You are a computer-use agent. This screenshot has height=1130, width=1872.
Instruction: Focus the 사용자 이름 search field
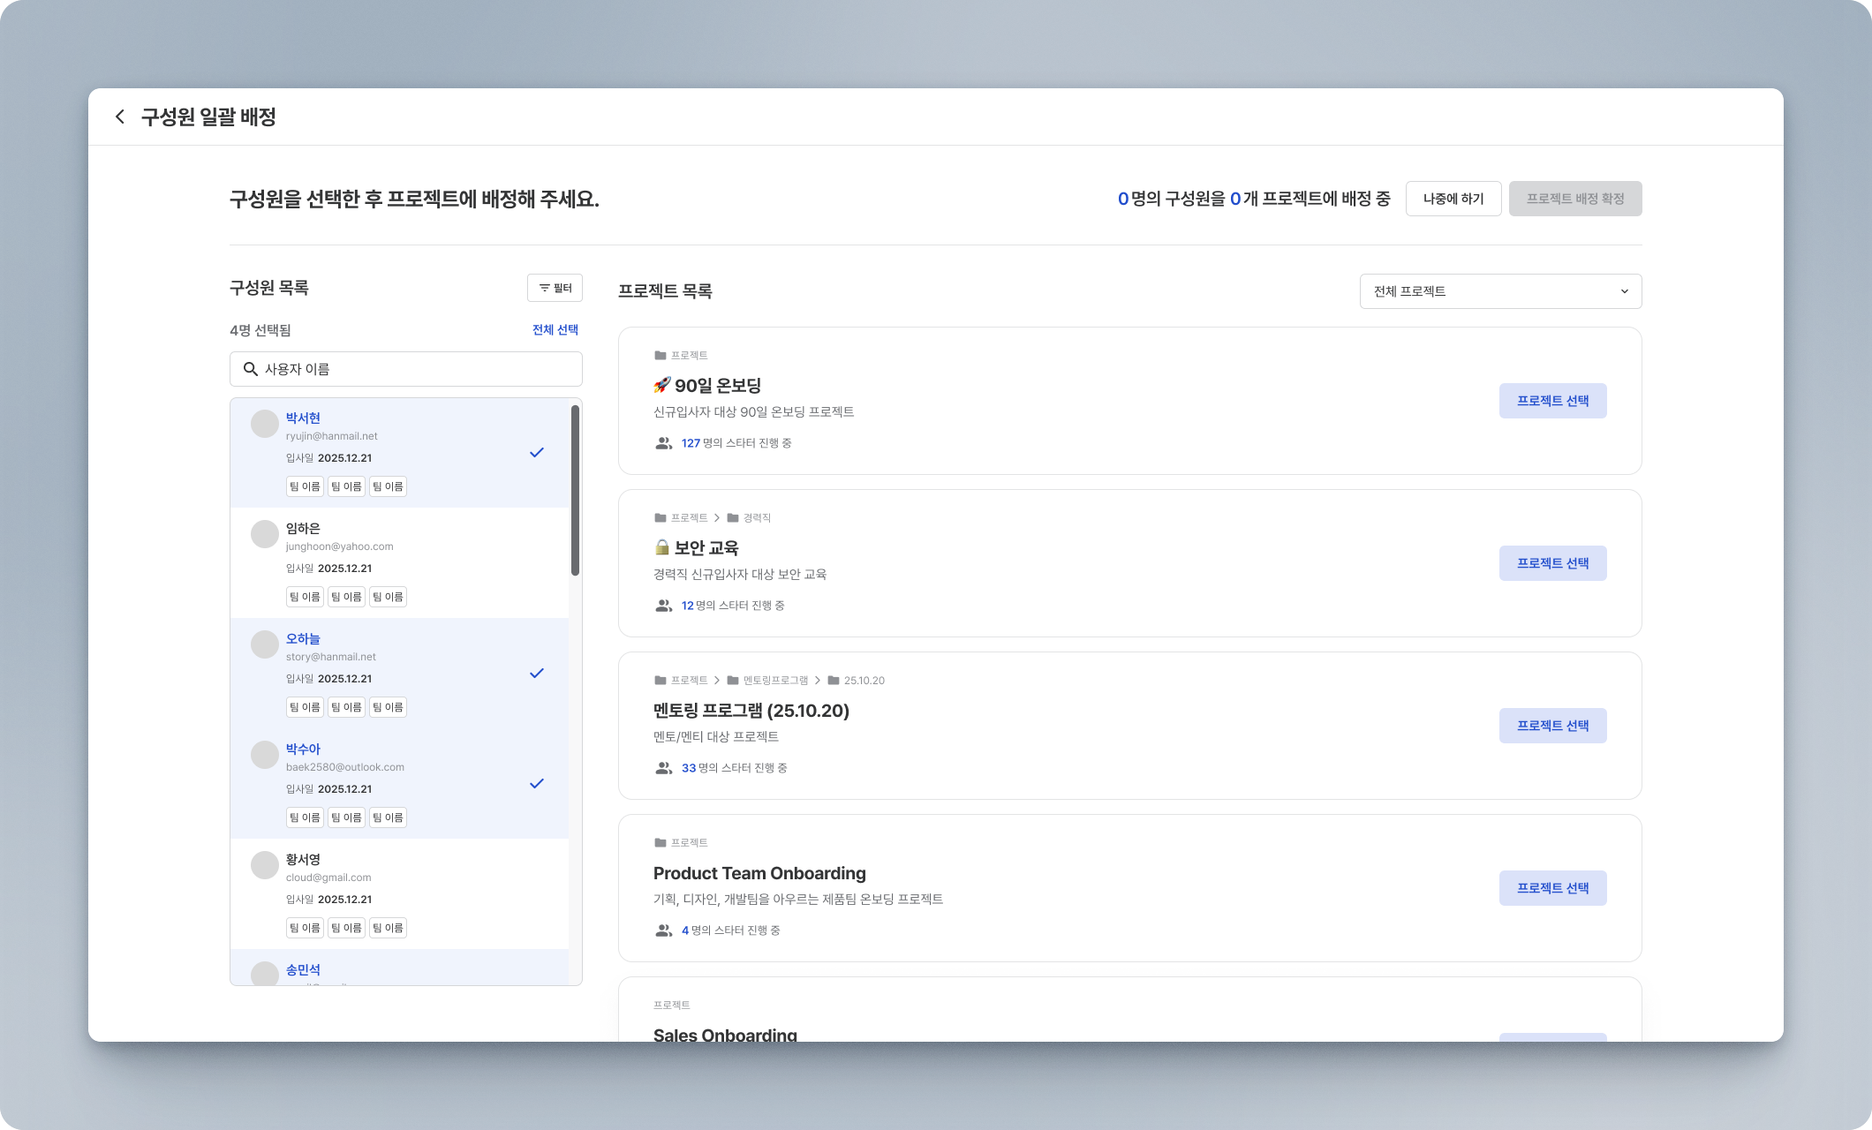coord(415,369)
